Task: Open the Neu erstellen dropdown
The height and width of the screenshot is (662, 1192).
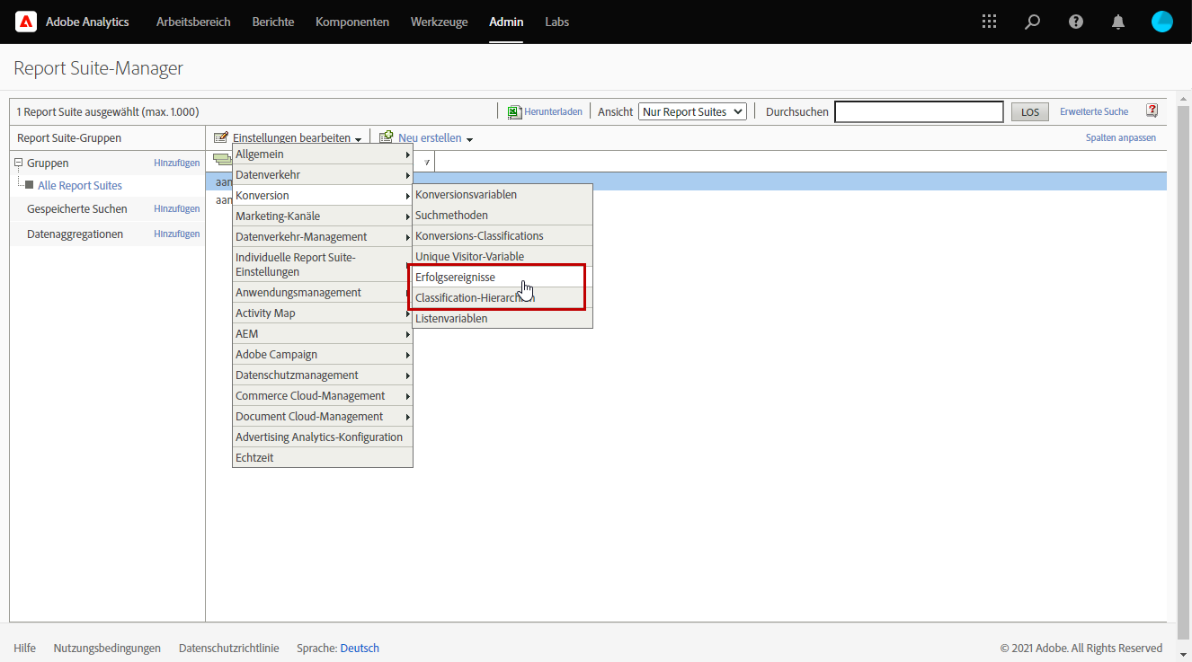Action: (435, 138)
